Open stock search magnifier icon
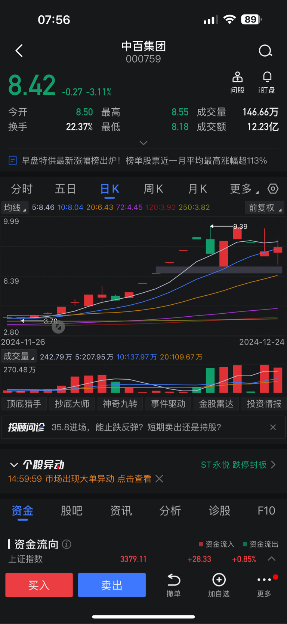 coord(265,51)
